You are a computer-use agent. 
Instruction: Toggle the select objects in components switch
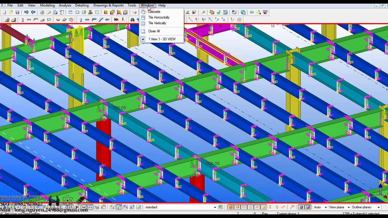click(119, 207)
